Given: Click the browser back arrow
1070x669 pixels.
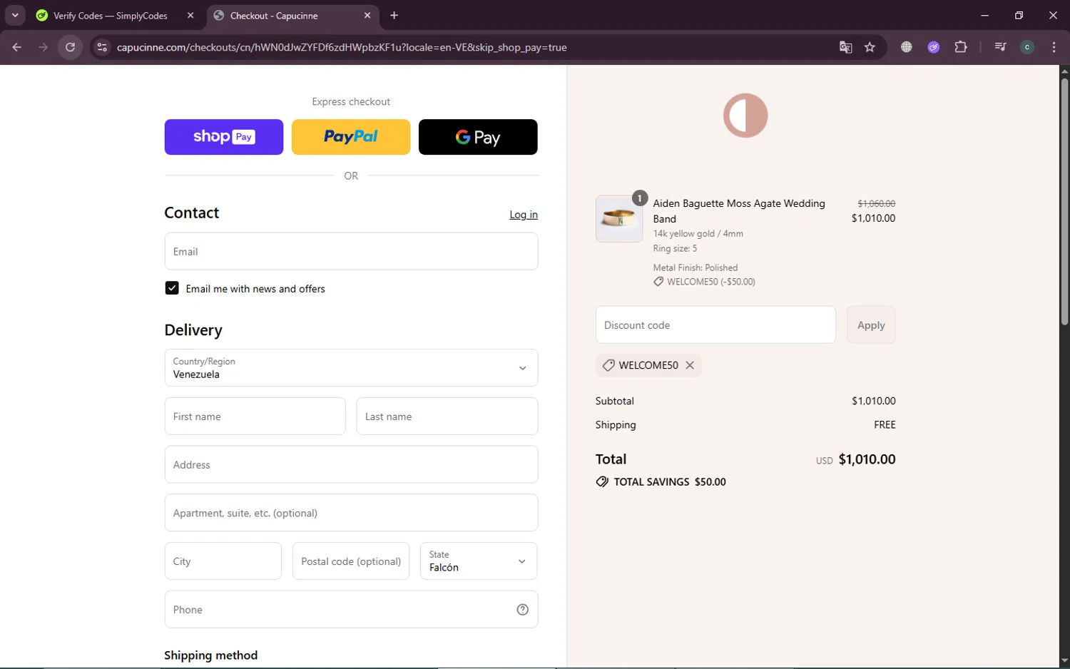Looking at the screenshot, I should pyautogui.click(x=17, y=47).
